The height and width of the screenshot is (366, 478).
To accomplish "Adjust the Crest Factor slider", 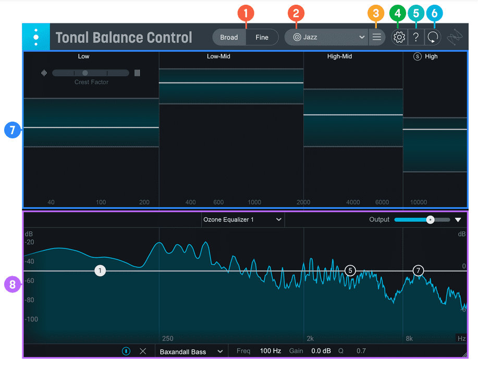I will 91,73.
